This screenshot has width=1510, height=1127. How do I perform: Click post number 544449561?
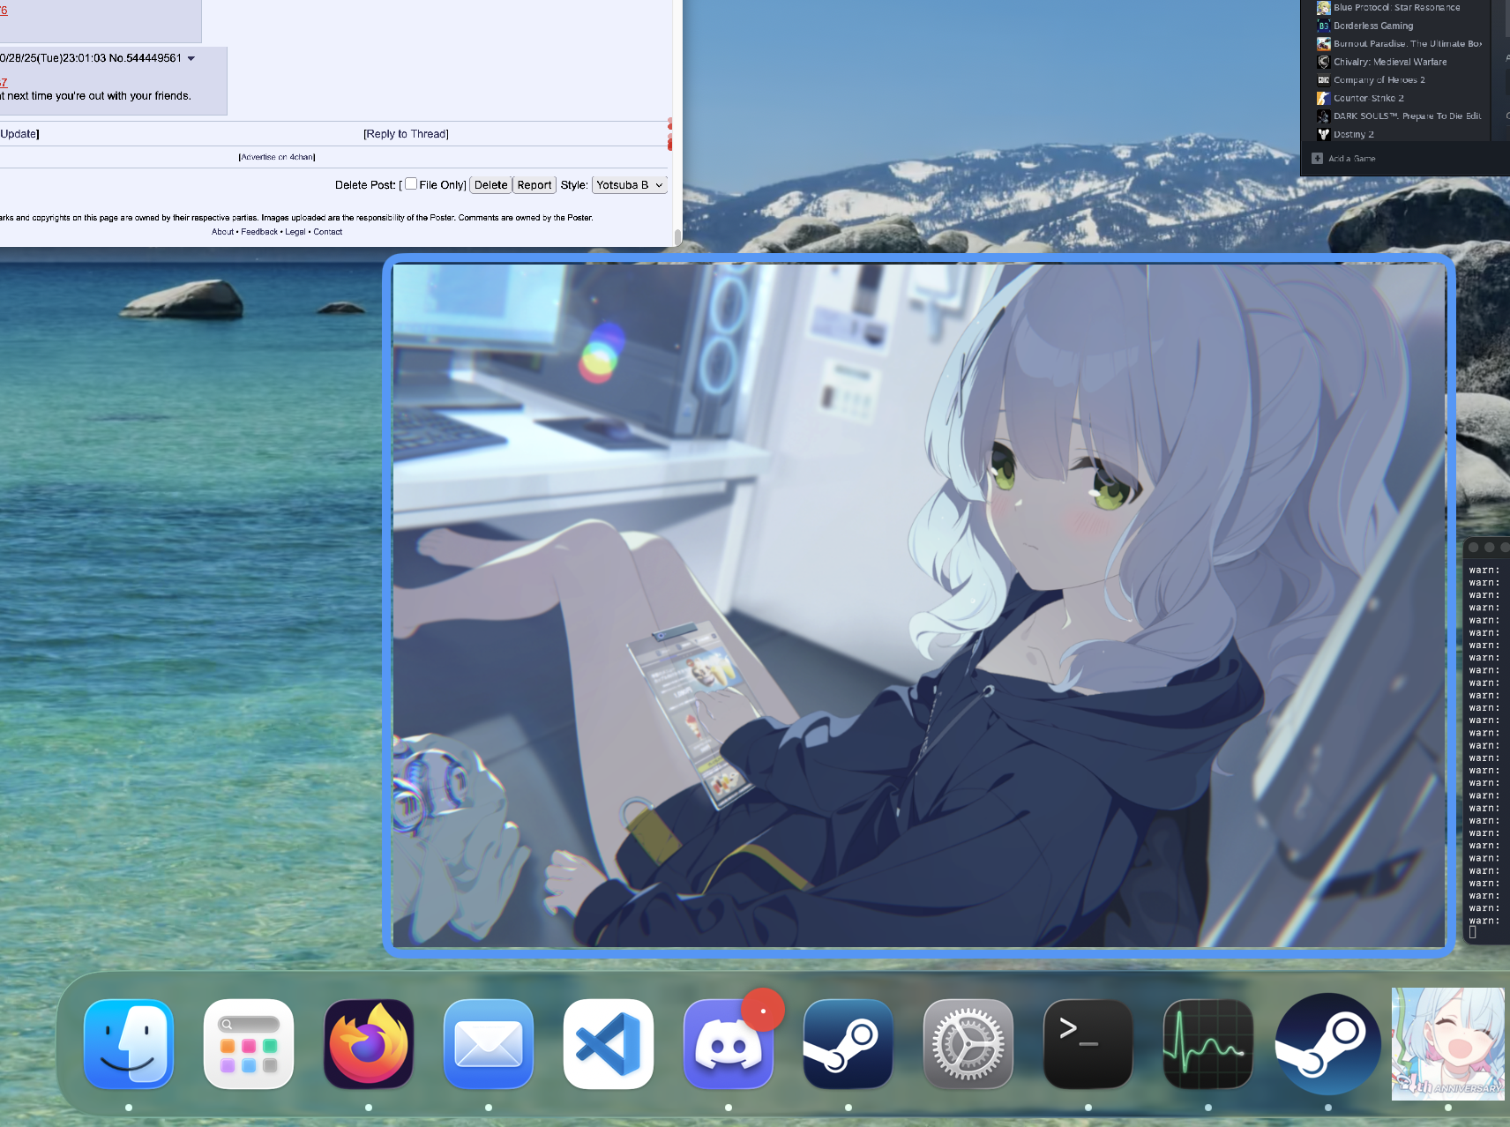[x=153, y=58]
